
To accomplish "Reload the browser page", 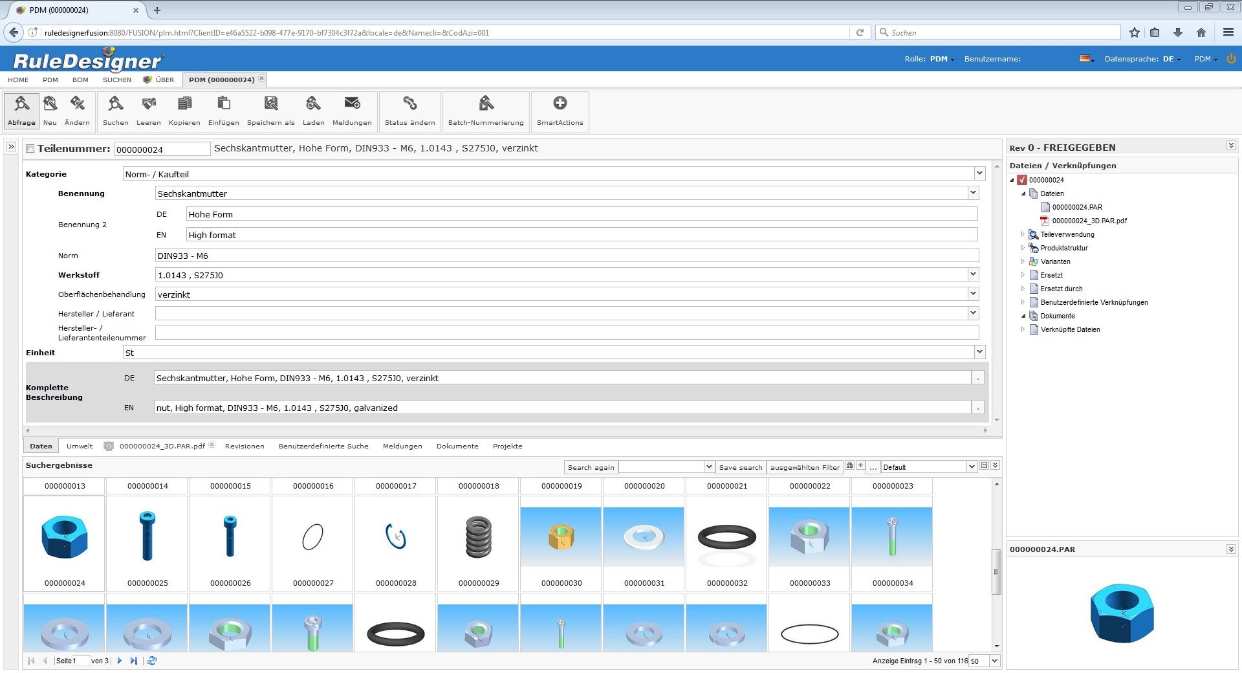I will (860, 32).
